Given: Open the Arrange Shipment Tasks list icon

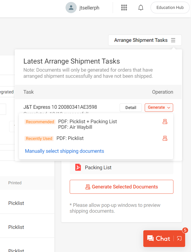Looking at the screenshot, I should (173, 40).
